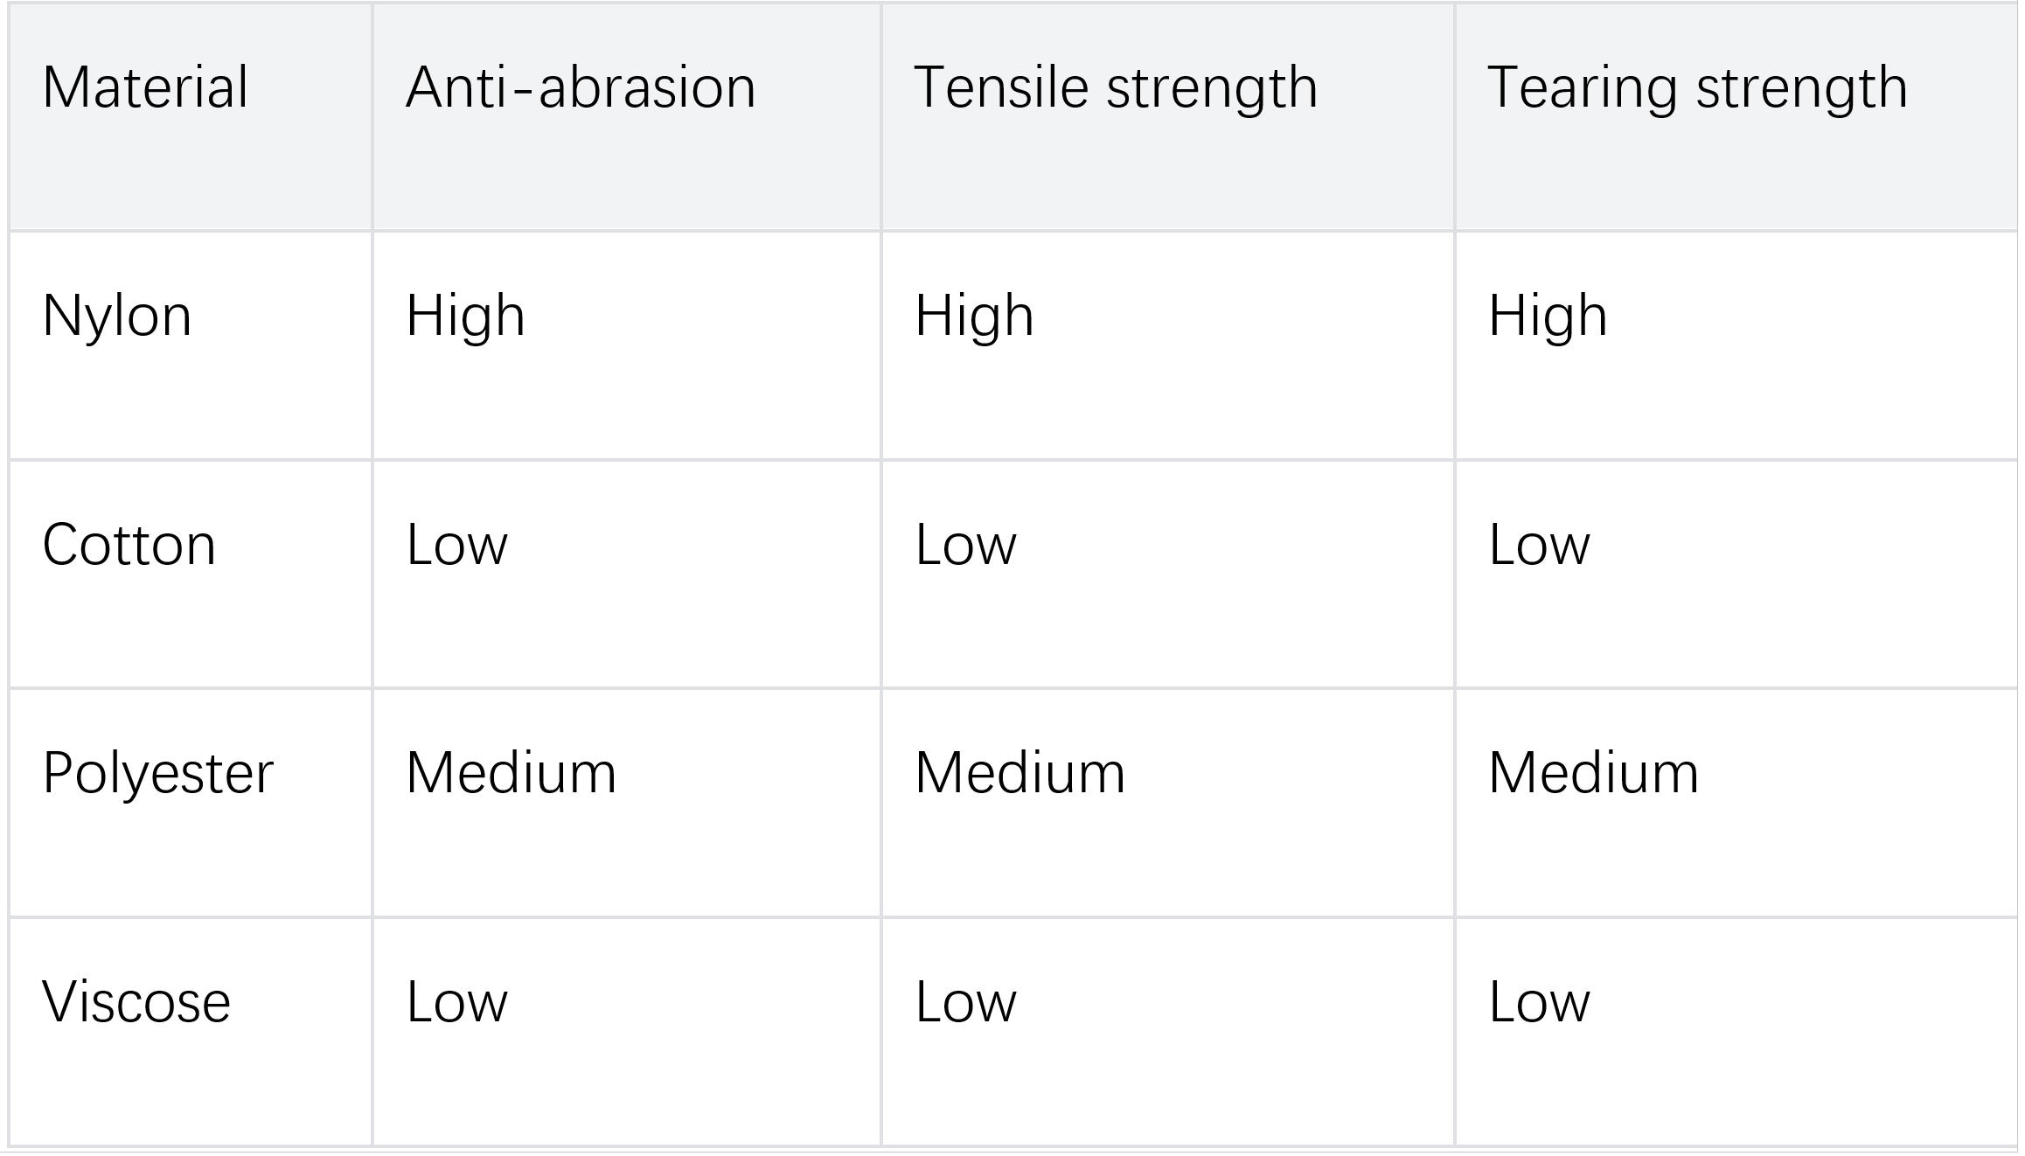Select Nylon's Tearing strength High cell
2025x1156 pixels.
coord(1548,316)
